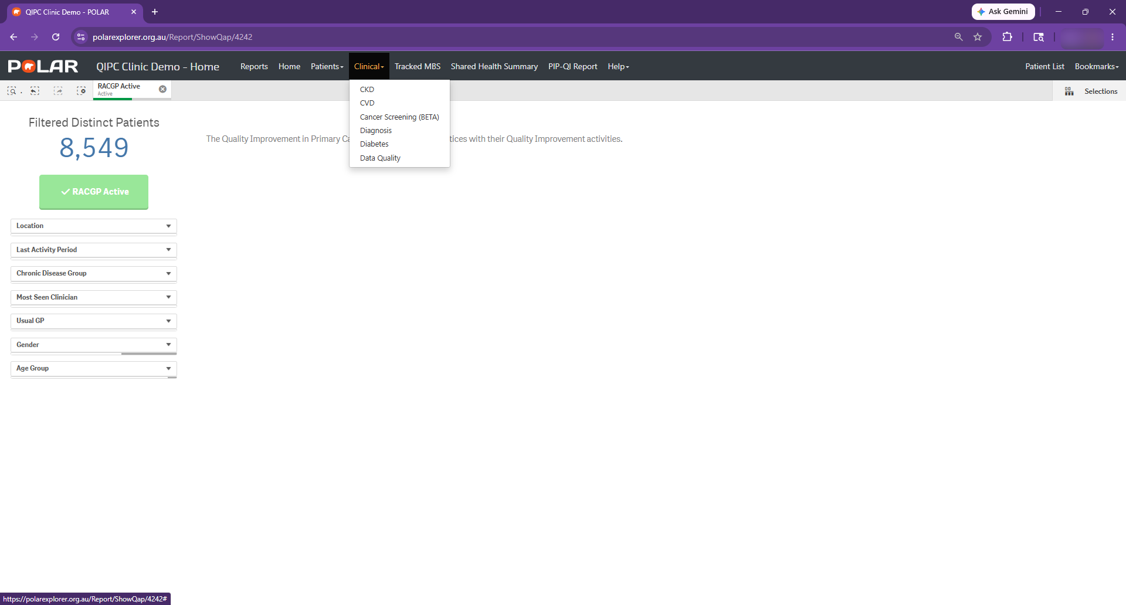Image resolution: width=1126 pixels, height=605 pixels.
Task: Select Cancer Screening (BETA) entry
Action: 399,117
